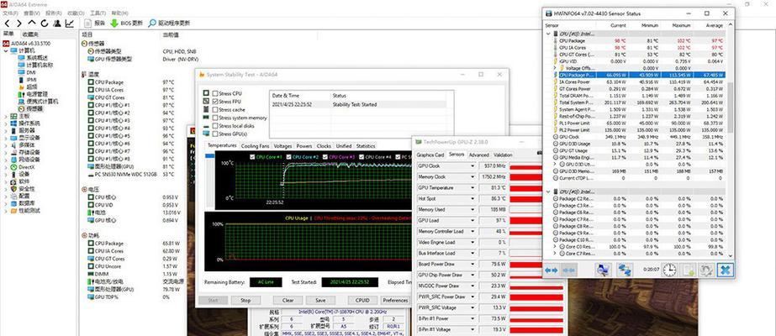Click the HWiNFO save log document icon

[688, 270]
